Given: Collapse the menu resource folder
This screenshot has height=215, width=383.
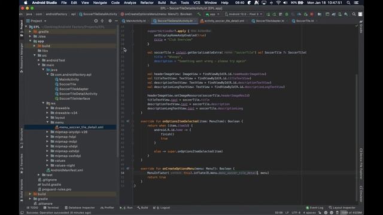Looking at the screenshot, I should (47, 122).
